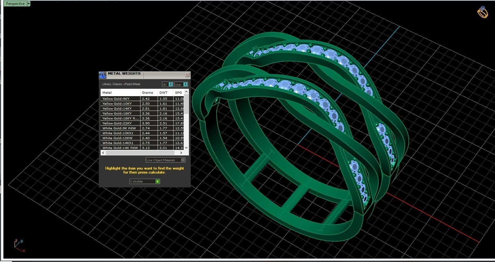Click the Calculate button
Viewport: 495px width, 262px height.
(x=144, y=181)
